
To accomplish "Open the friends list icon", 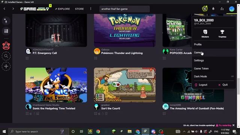I will click(222, 9).
